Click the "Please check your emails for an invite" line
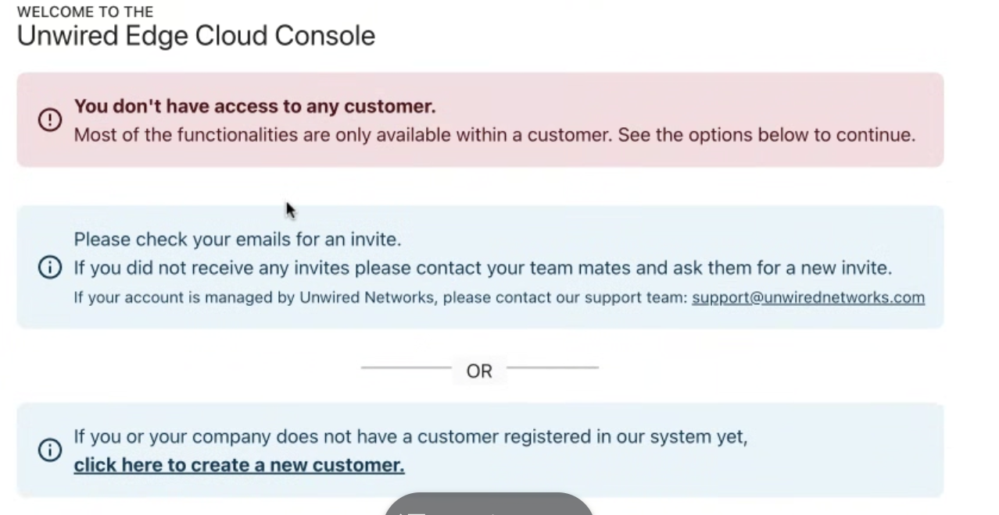Screen dimensions: 999x515 click(x=237, y=239)
